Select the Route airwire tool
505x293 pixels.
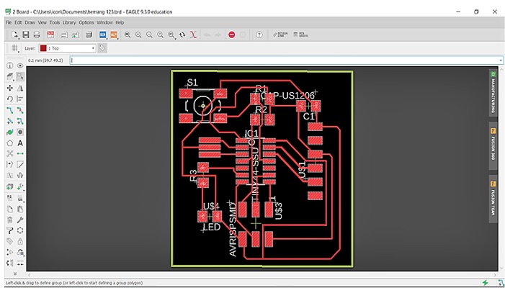point(10,110)
